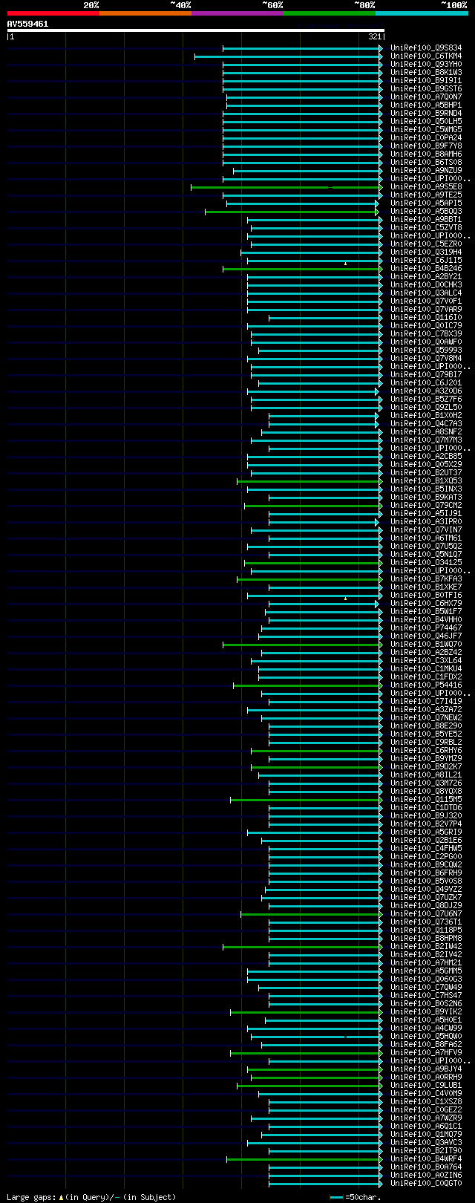Select the UniRef100_C6RHY6 label
Screen dimensions: 475x1203
(426, 751)
